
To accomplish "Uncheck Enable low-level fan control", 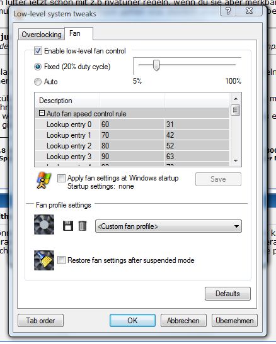I will [x=38, y=51].
